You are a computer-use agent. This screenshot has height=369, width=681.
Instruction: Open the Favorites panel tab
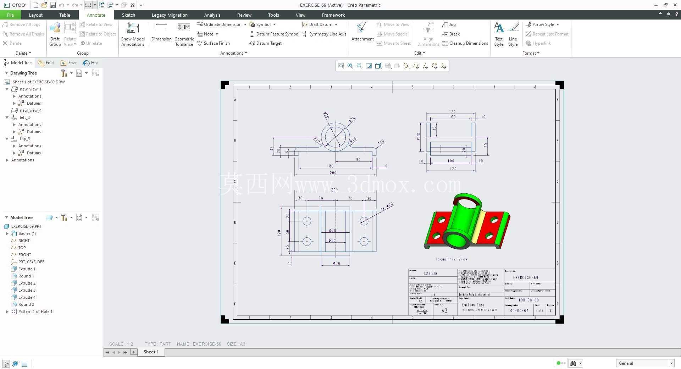[68, 63]
